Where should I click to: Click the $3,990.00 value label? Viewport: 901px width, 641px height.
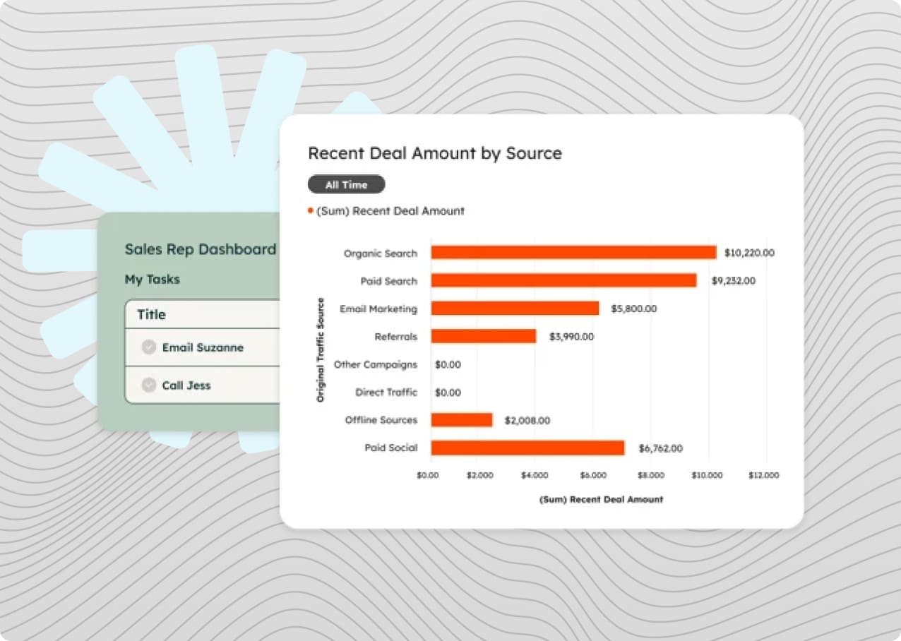[x=571, y=337]
